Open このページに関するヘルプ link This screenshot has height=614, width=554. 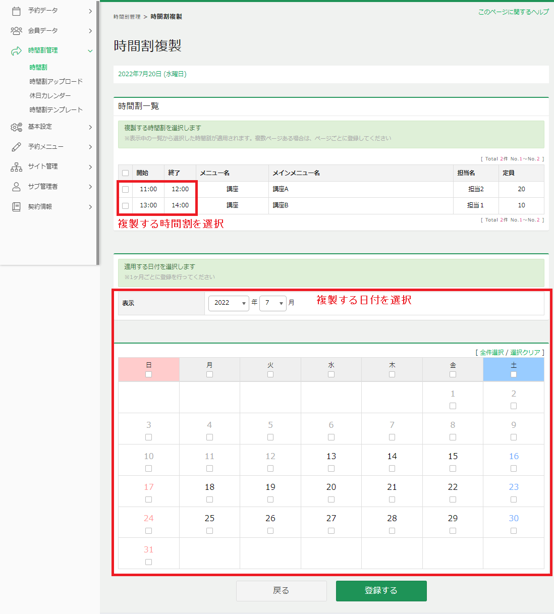tap(513, 12)
